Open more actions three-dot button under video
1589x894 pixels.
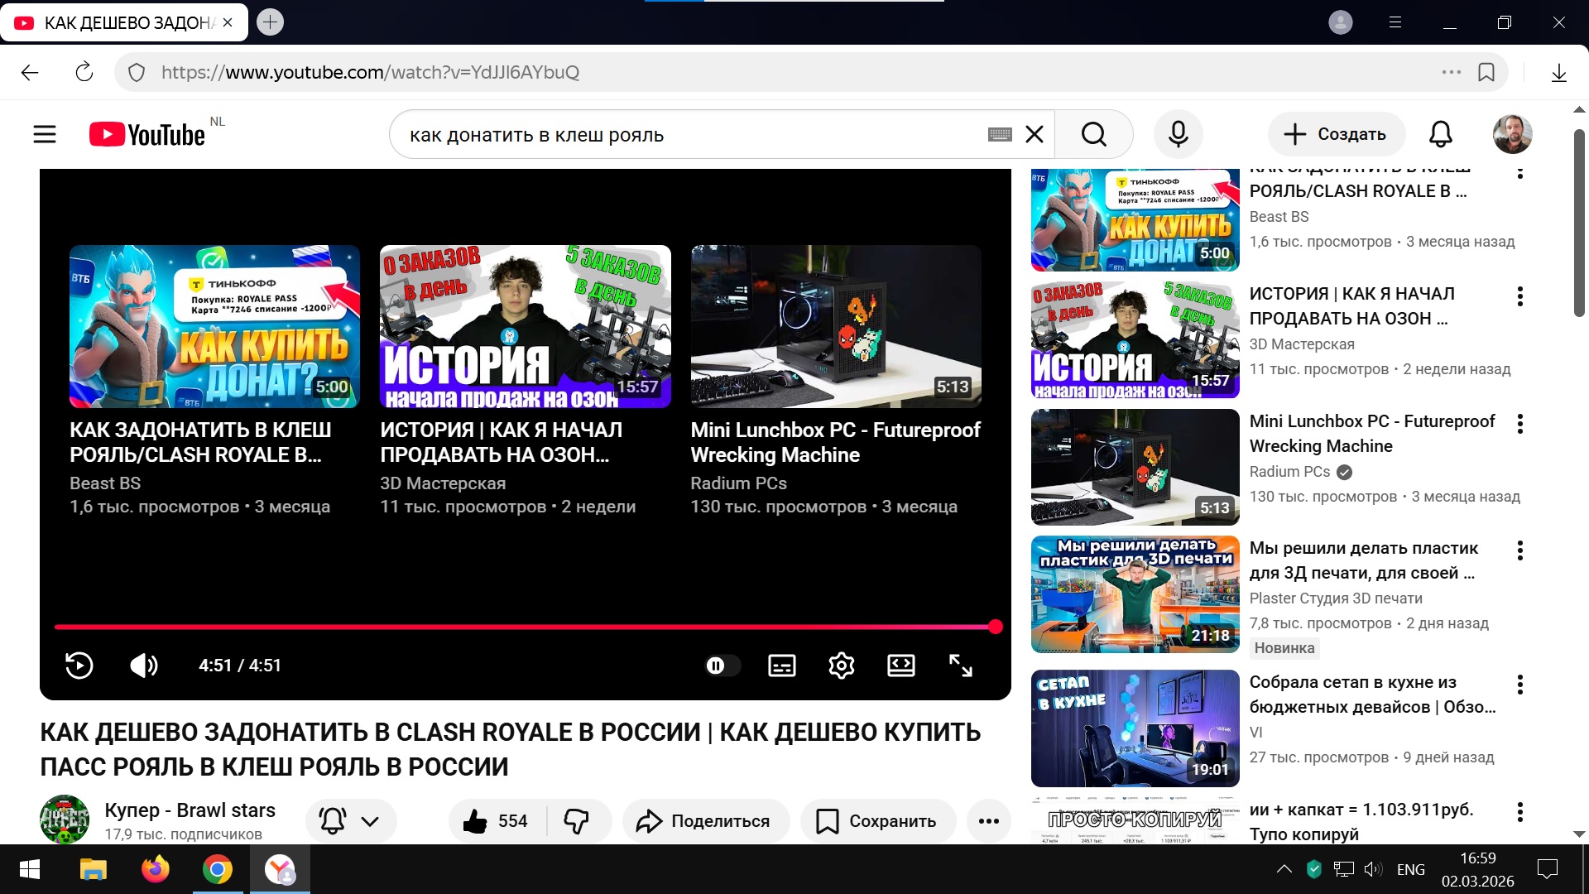coord(988,821)
